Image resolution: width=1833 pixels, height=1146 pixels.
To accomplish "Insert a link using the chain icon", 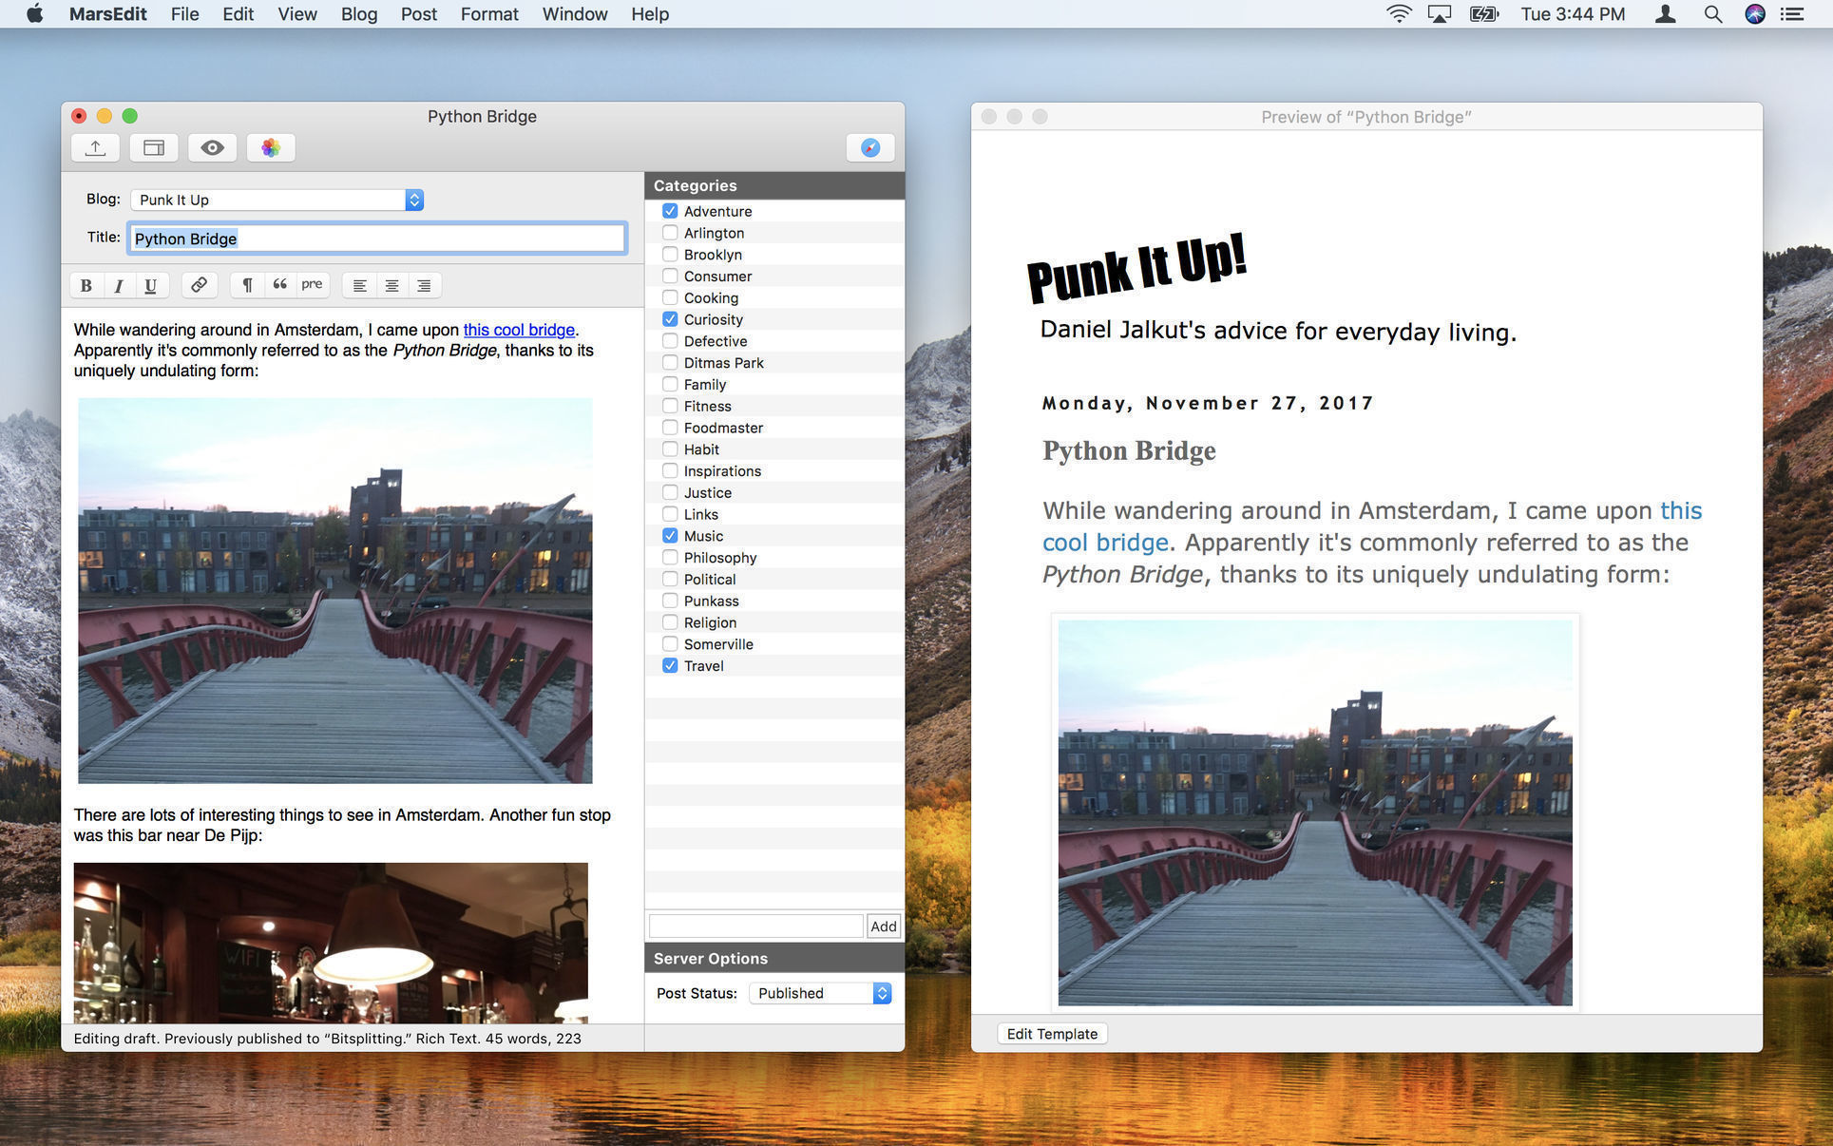I will pos(199,285).
